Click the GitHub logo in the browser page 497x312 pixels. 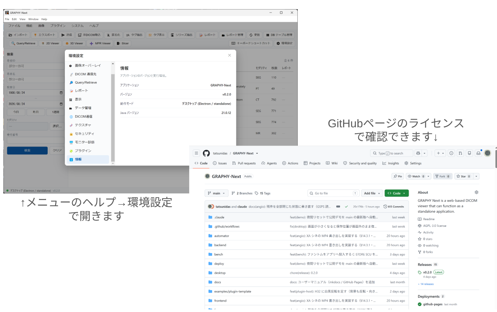tap(206, 153)
